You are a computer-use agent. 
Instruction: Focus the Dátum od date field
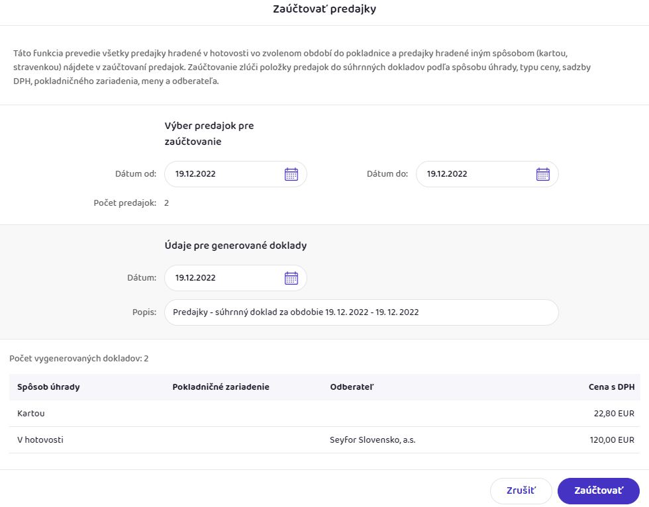222,174
